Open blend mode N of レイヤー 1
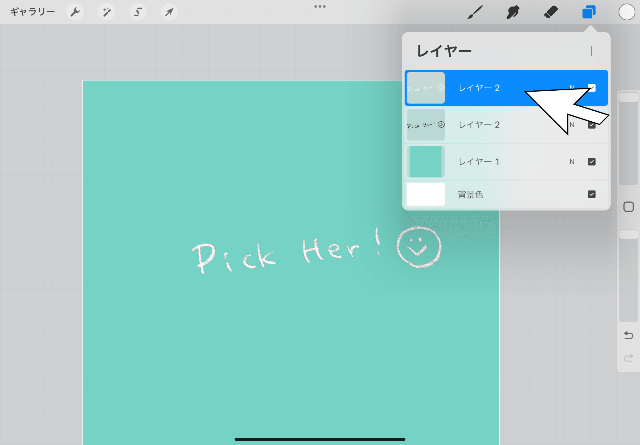 pos(572,162)
